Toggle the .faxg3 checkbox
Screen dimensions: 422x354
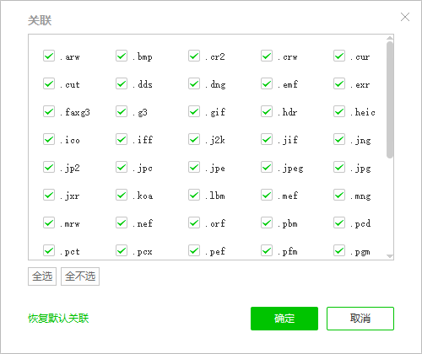[x=49, y=111]
